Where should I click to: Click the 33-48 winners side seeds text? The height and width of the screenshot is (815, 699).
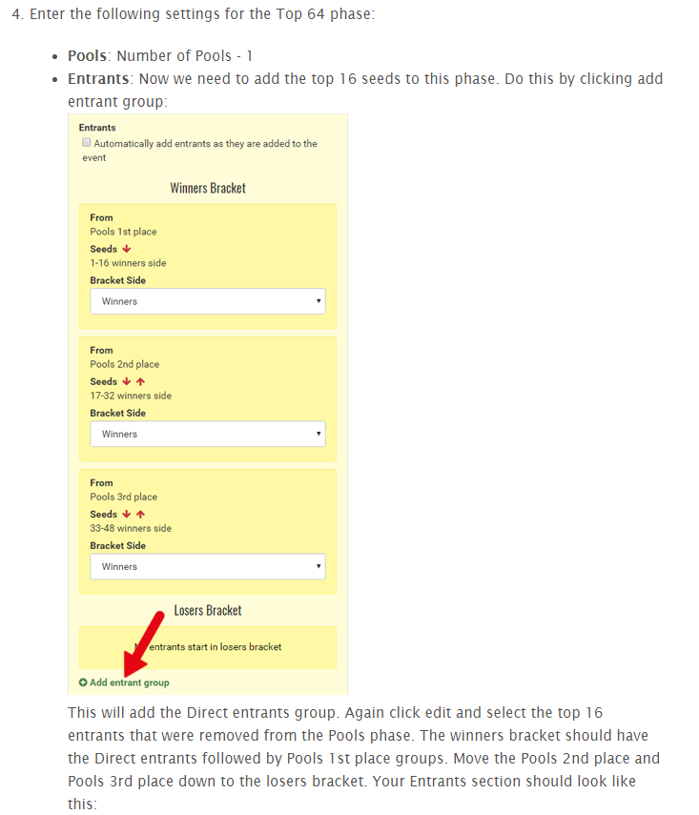131,528
